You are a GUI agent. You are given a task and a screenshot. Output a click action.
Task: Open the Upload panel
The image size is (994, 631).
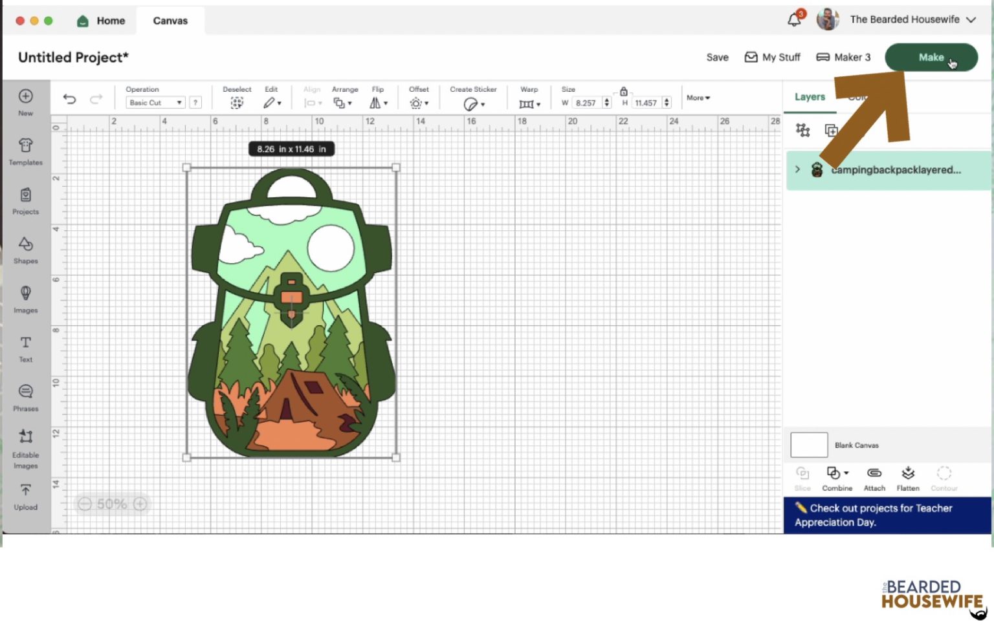(26, 497)
